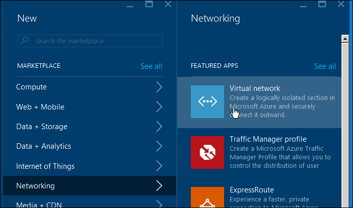
Task: Open the Virtual network icon tile
Action: [x=207, y=101]
